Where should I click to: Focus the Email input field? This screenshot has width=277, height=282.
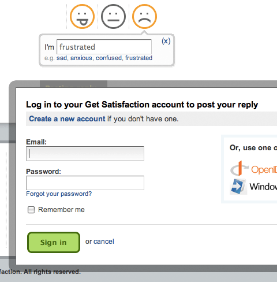(x=85, y=153)
